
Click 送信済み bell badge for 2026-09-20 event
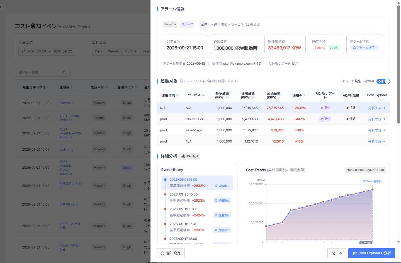point(222,201)
